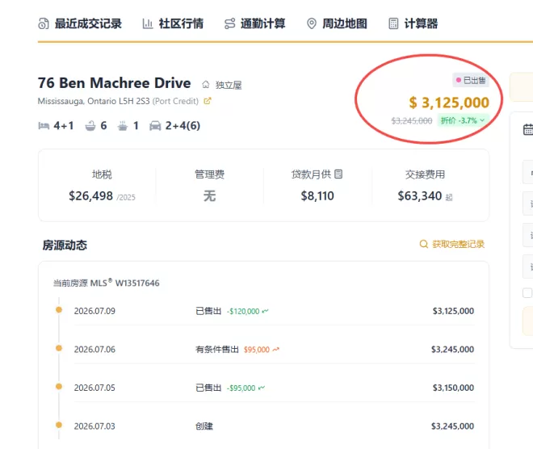Open mortgage detail icon beside 贷款月供
Screen dimensions: 533x449
pos(338,174)
